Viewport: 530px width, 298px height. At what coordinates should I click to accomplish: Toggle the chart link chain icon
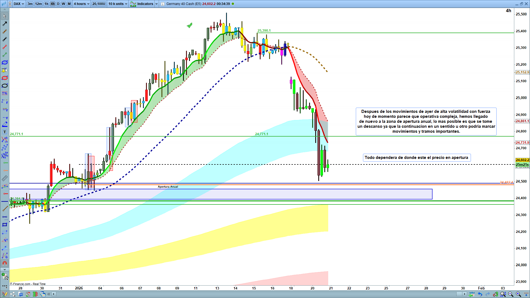click(10, 4)
